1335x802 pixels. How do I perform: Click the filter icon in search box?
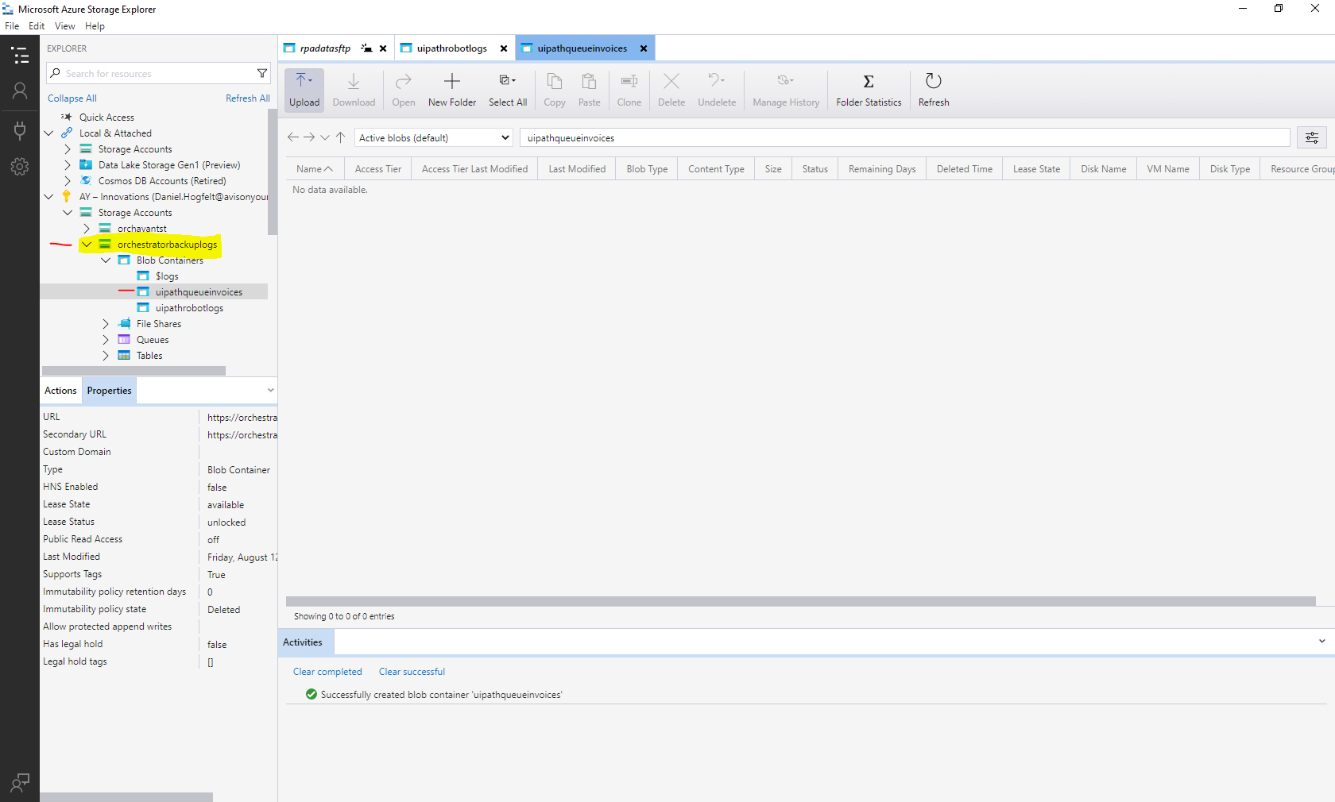(262, 73)
